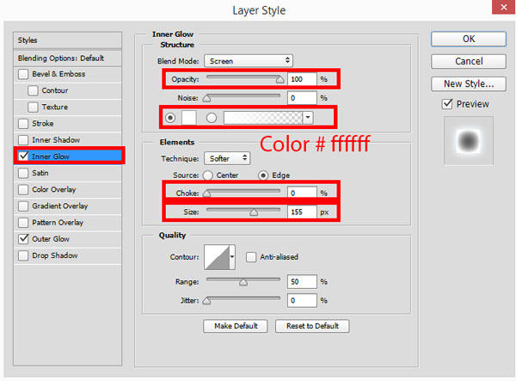516x381 pixels.
Task: Click the OK button
Action: (469, 39)
